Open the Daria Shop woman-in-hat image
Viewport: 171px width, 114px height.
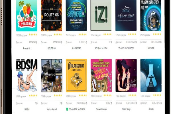click(126, 75)
